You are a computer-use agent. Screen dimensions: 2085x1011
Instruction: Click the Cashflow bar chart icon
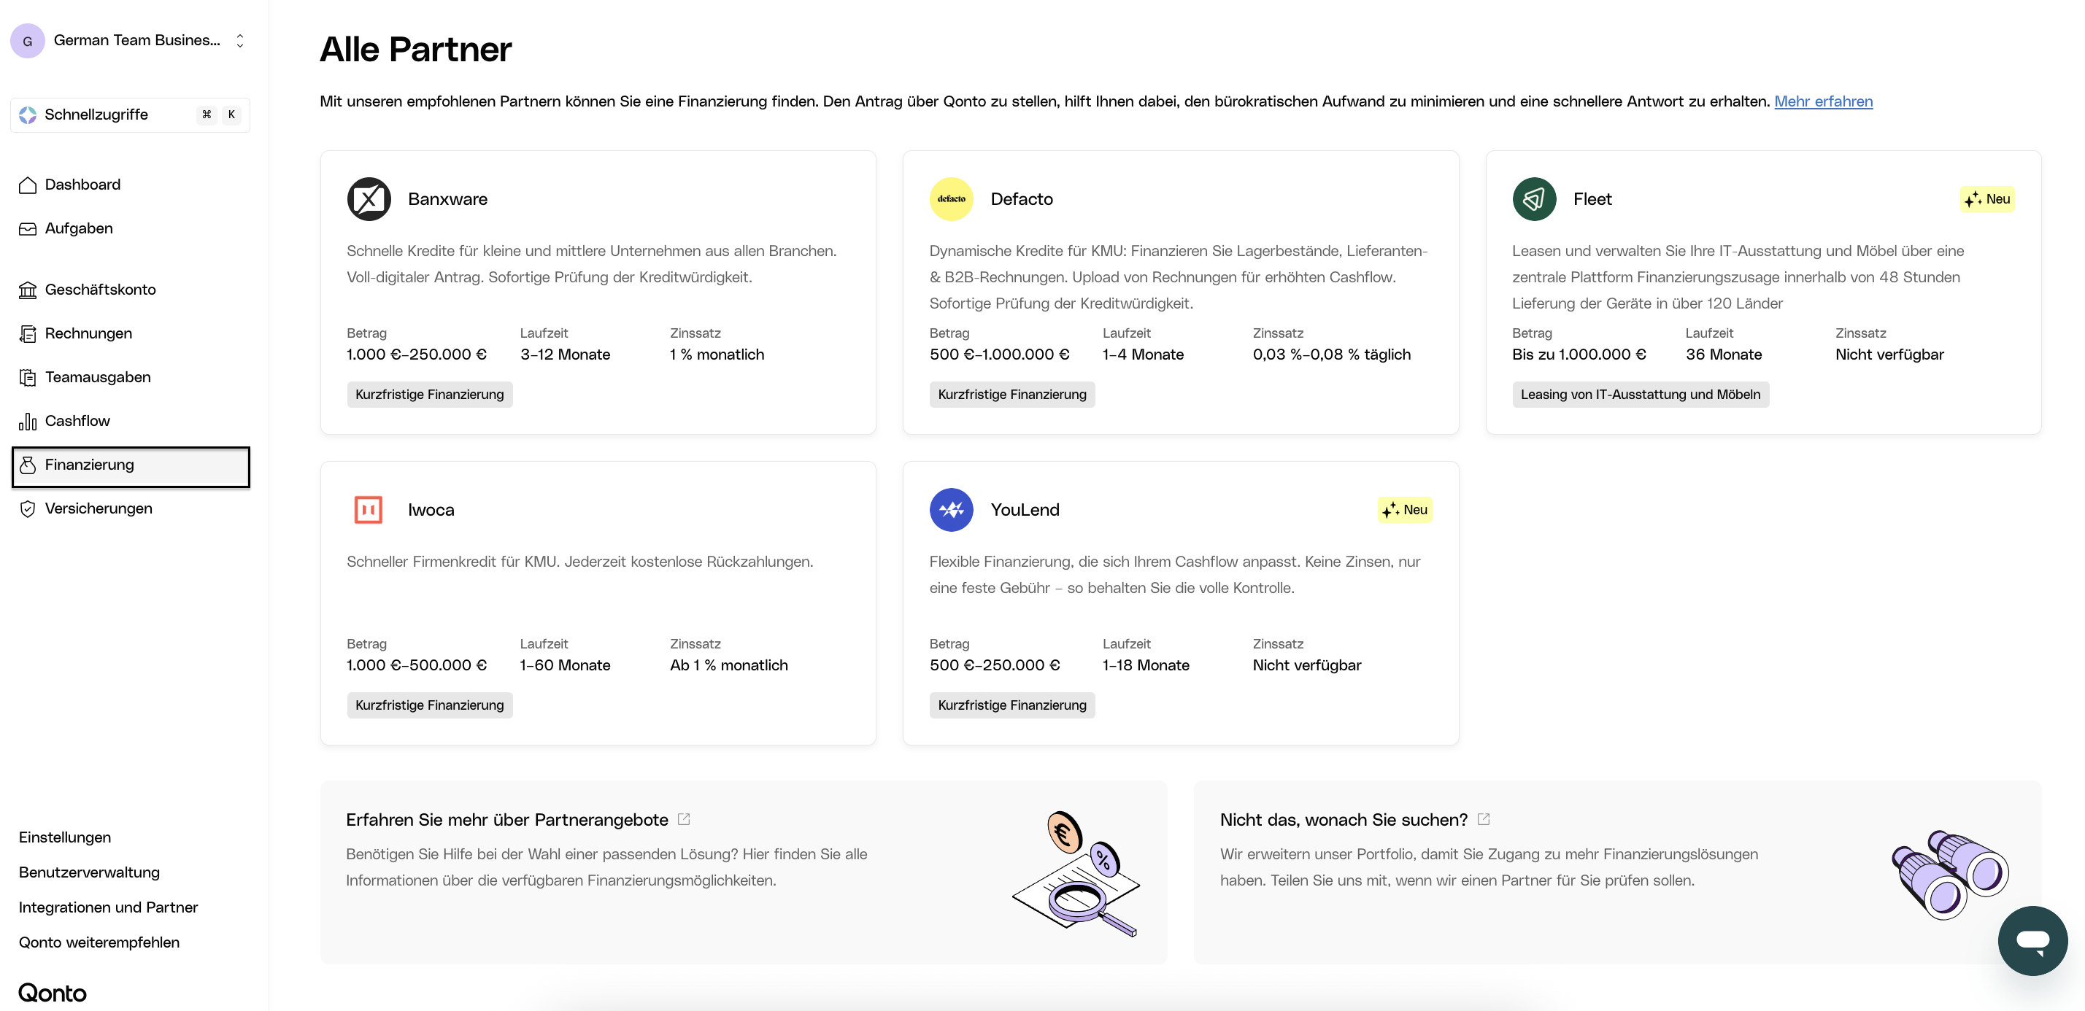coord(28,421)
